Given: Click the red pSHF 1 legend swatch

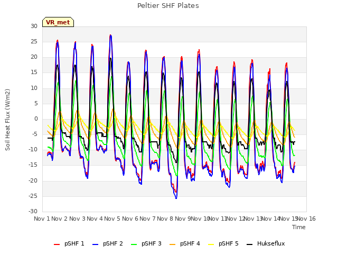Looking at the screenshot, I should pyautogui.click(x=57, y=244).
